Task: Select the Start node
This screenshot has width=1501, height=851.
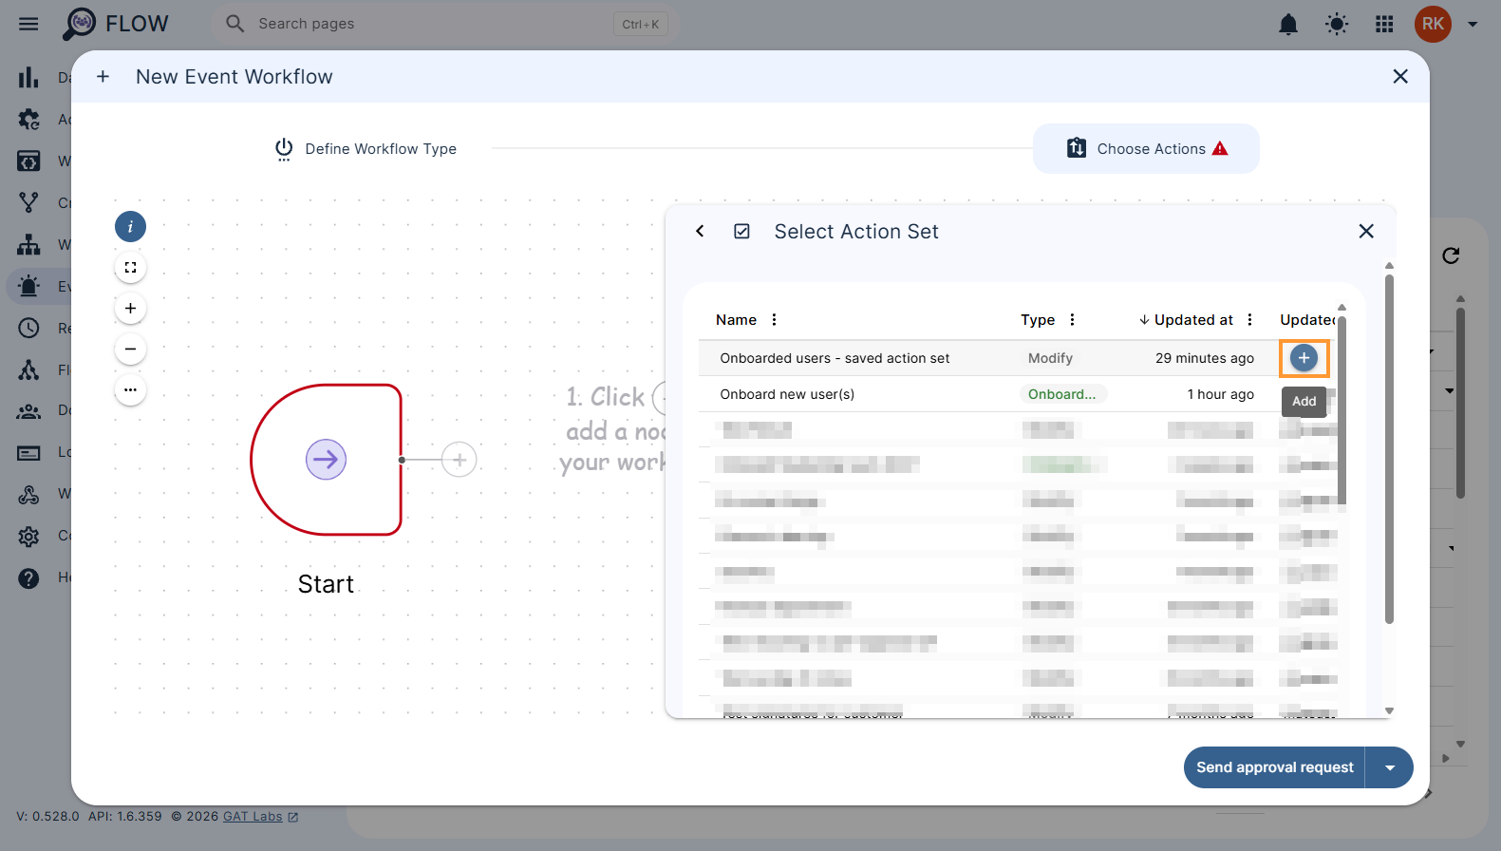Action: coord(326,460)
